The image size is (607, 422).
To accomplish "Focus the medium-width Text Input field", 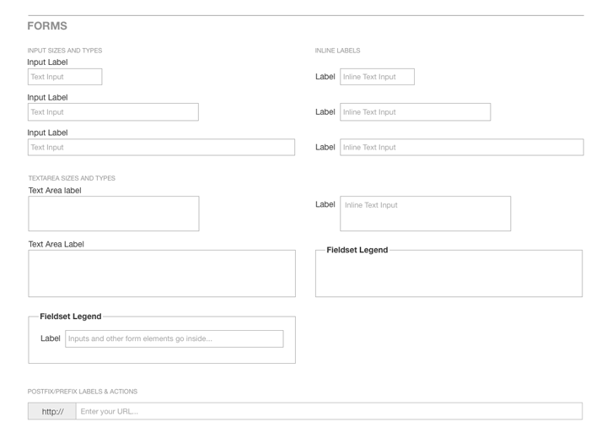I will click(x=113, y=112).
